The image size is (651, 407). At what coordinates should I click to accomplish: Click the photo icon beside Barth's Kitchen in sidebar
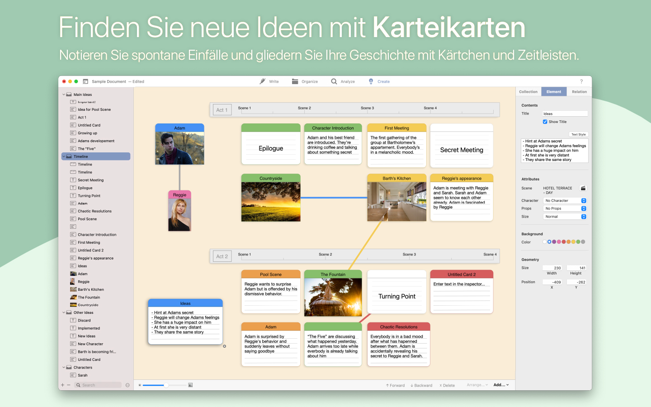73,289
